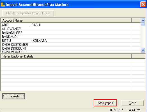This screenshot has width=147, height=112.
Task: Click the Close button at bottom
Action: pos(132,103)
